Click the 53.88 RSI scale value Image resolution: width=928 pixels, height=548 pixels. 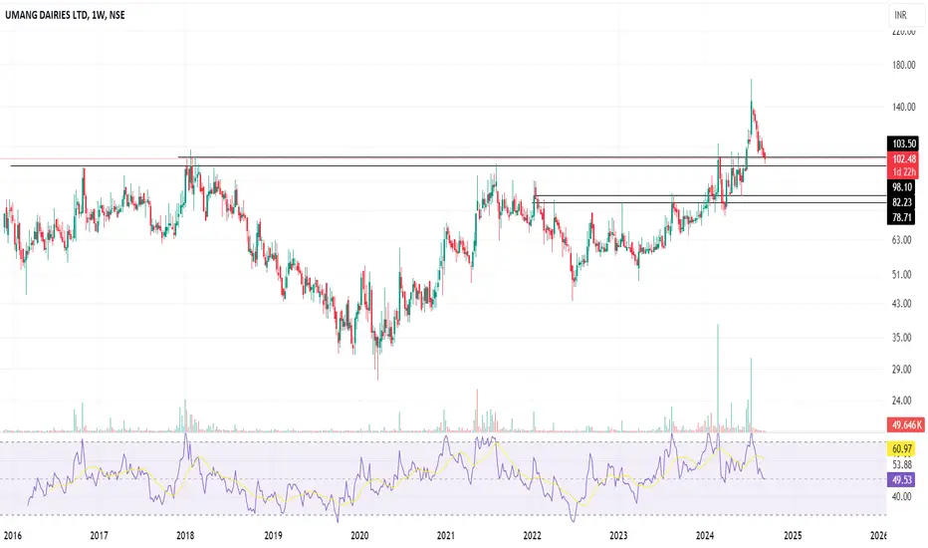pyautogui.click(x=902, y=464)
